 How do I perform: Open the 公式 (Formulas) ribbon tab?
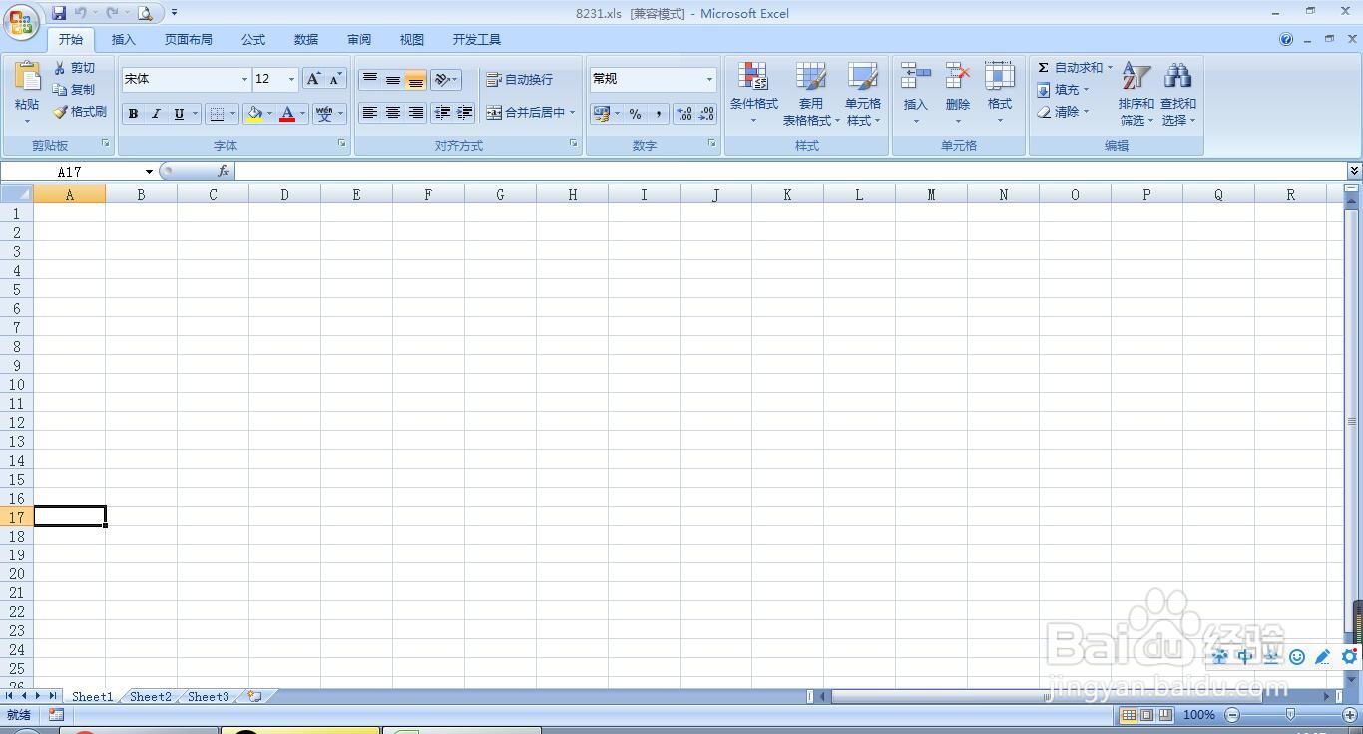point(253,40)
